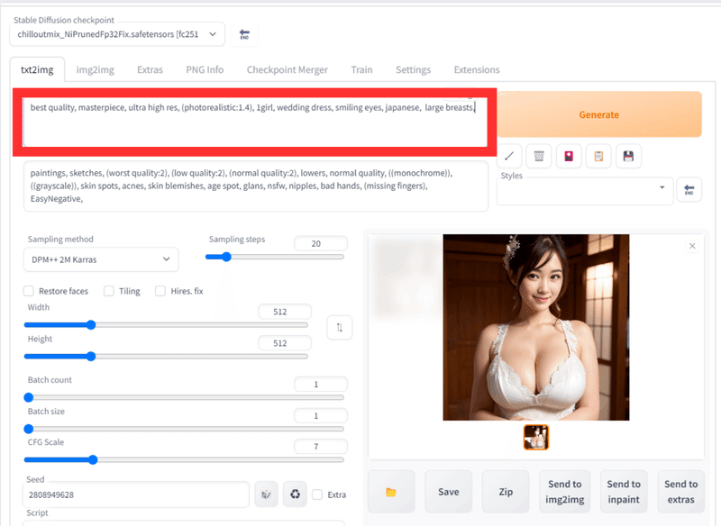Click the Batch count value field
Image resolution: width=721 pixels, height=526 pixels.
click(x=321, y=384)
